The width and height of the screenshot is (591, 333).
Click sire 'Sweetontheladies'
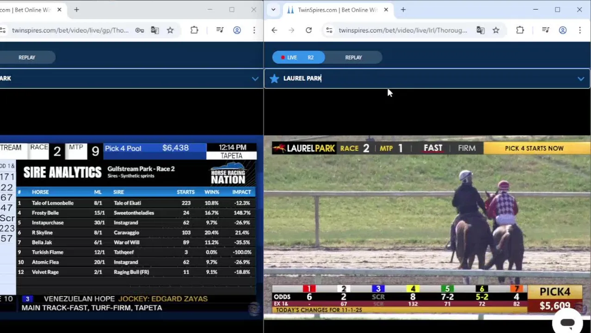tap(134, 213)
